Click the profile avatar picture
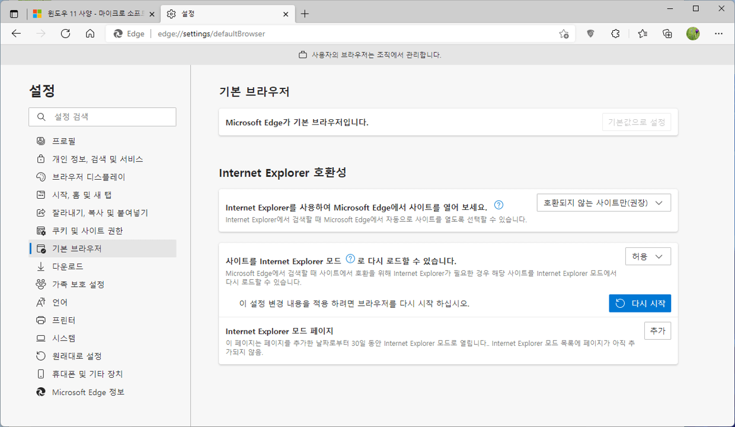Image resolution: width=735 pixels, height=427 pixels. click(x=693, y=34)
